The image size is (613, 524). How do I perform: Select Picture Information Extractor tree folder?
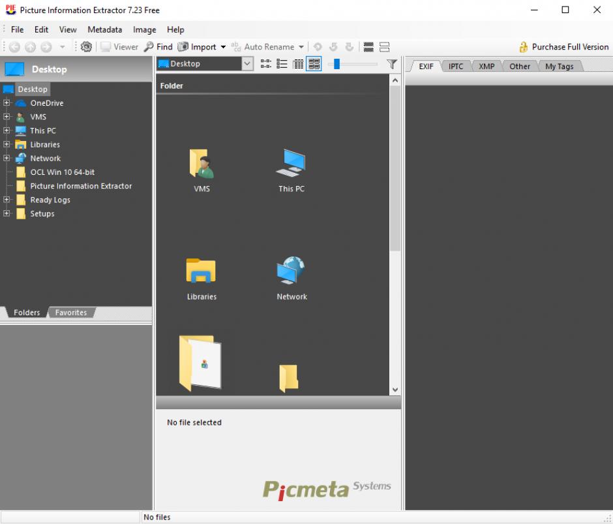(x=81, y=186)
